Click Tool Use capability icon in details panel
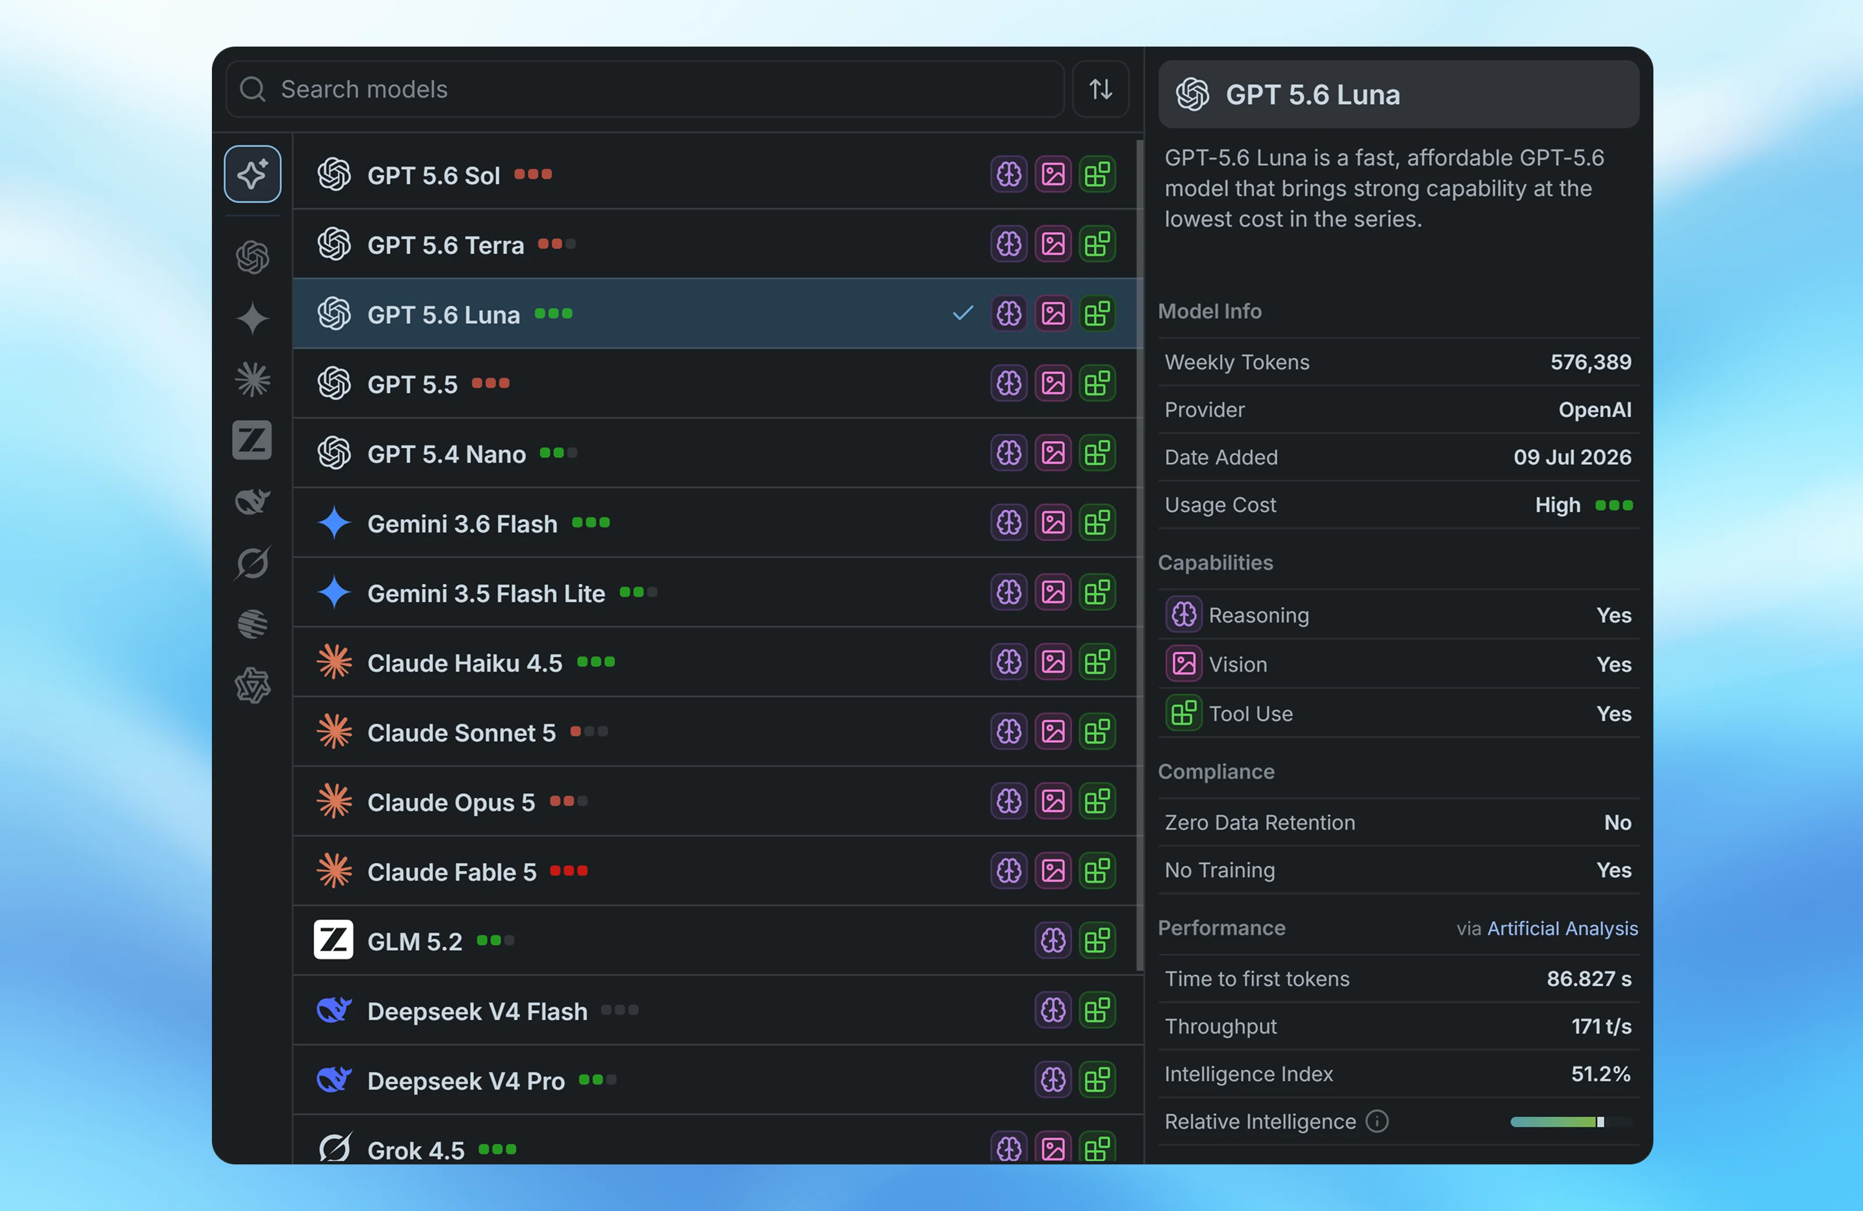This screenshot has width=1863, height=1211. click(x=1184, y=713)
